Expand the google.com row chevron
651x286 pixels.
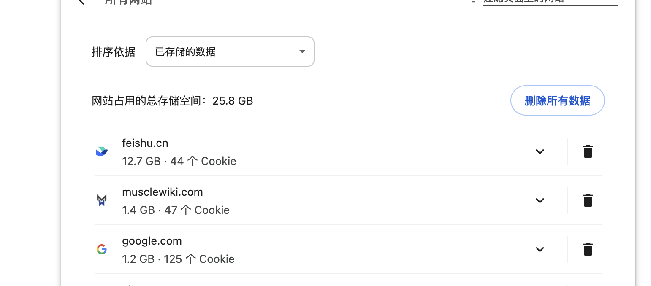click(x=540, y=249)
